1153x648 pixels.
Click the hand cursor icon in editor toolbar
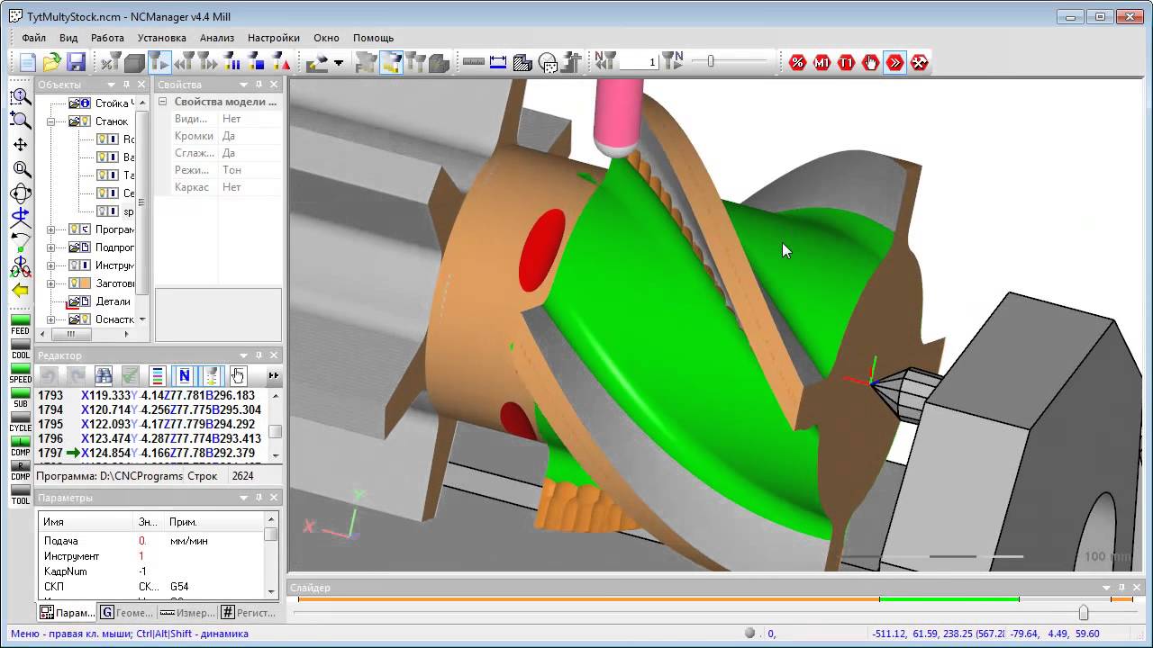click(238, 375)
